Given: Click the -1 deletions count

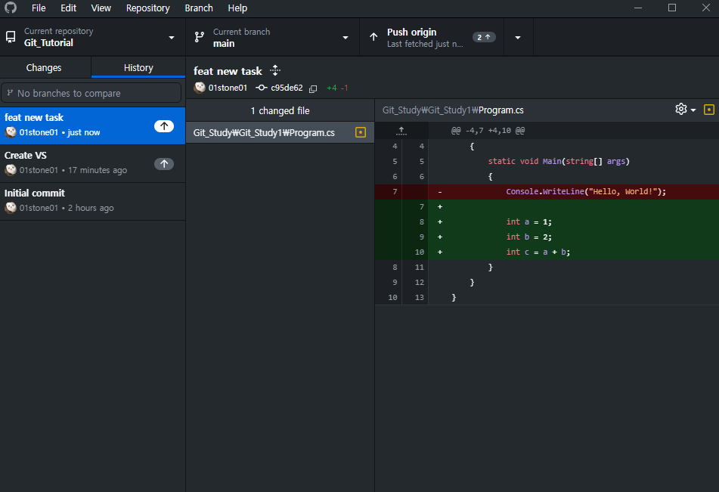Looking at the screenshot, I should pos(344,88).
